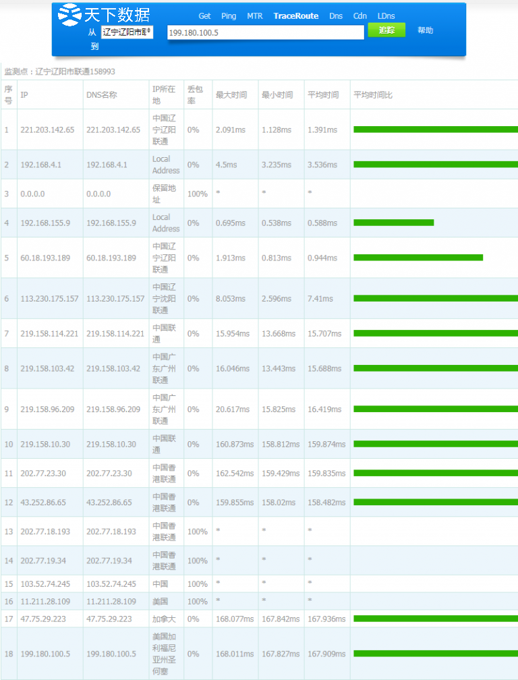
Task: Open the LDns tab
Action: tap(386, 16)
